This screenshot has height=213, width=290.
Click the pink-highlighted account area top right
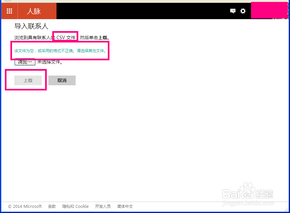[x=269, y=10]
